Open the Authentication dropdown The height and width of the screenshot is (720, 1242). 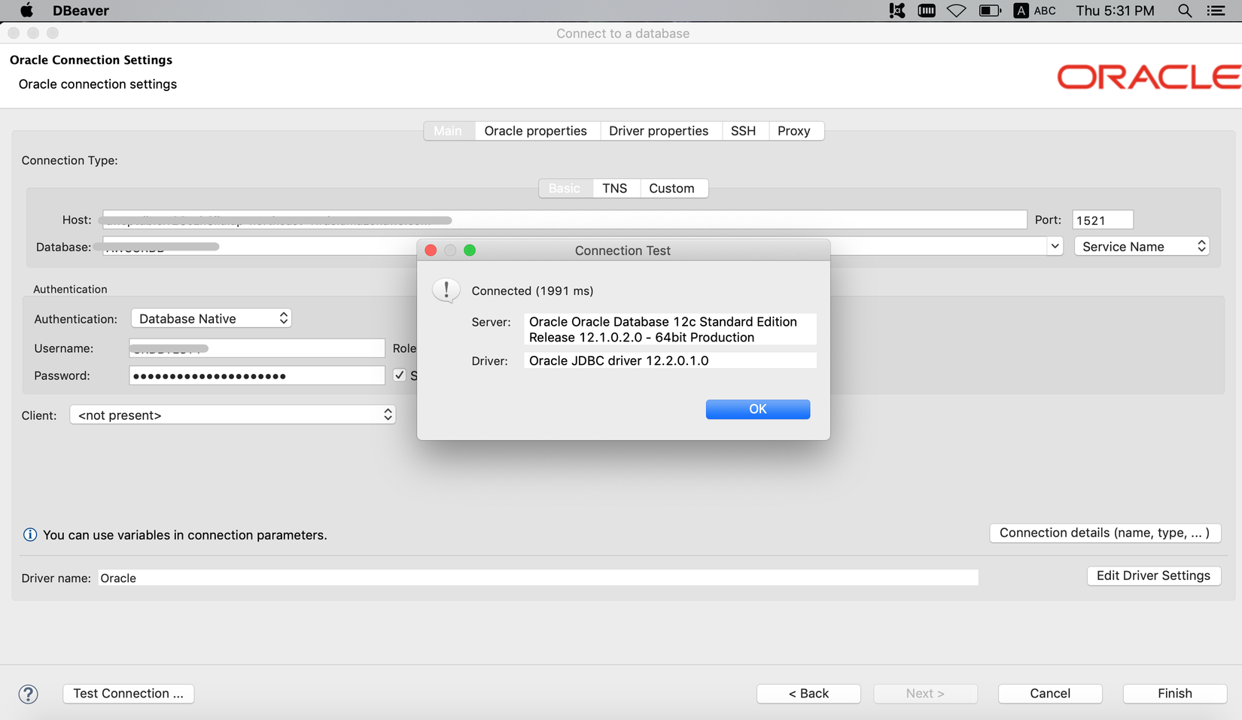point(211,319)
